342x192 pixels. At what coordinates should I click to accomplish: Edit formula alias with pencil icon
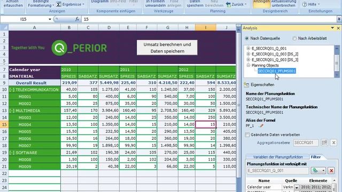261,126
